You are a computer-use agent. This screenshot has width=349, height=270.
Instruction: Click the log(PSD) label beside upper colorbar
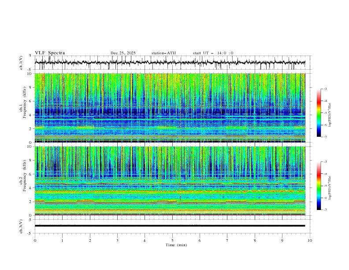pos(330,114)
